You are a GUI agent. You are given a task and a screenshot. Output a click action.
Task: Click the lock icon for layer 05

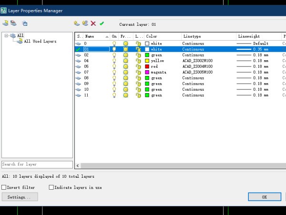138,66
